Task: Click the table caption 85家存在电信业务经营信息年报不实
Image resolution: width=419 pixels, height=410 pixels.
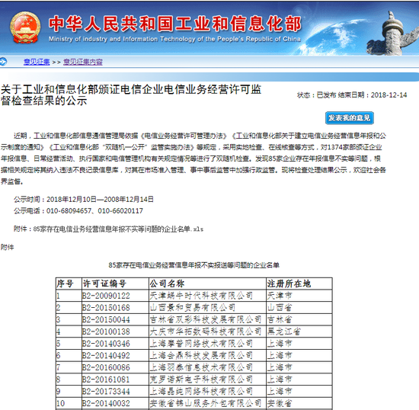Action: point(194,265)
